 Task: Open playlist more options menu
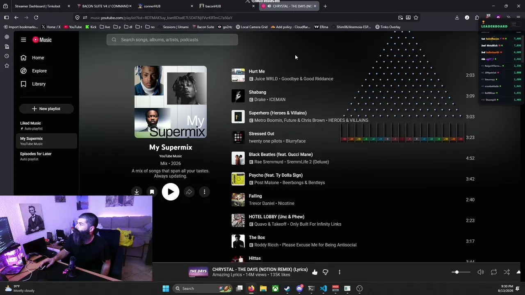[x=204, y=192]
